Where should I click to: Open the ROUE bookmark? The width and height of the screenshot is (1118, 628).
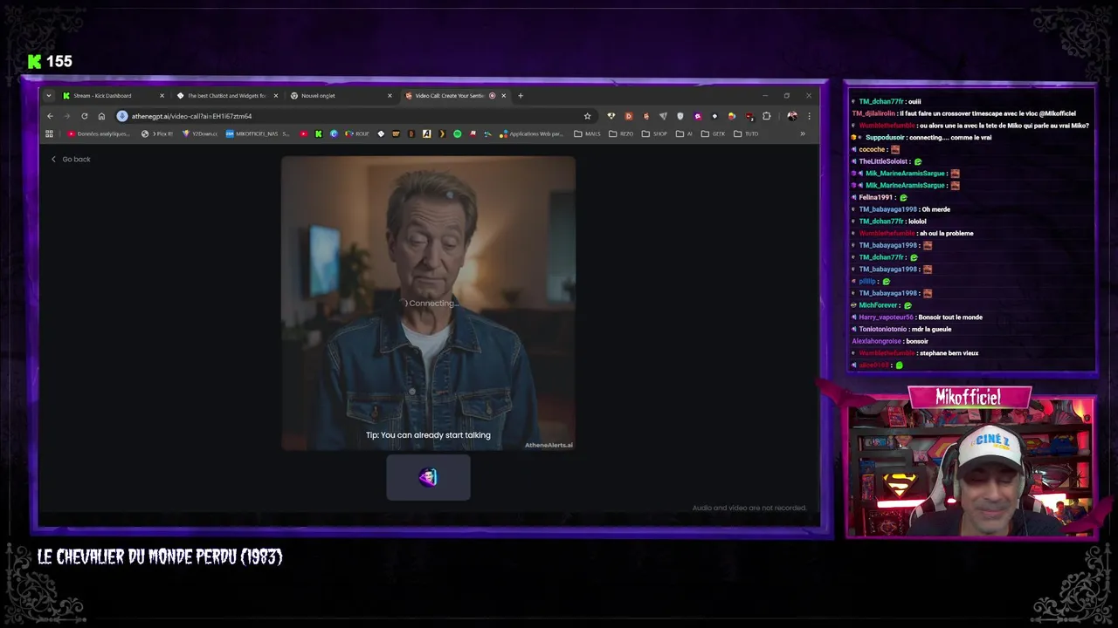[357, 133]
